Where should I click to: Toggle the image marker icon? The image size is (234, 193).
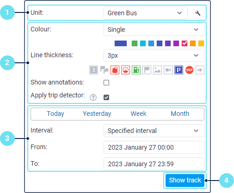(x=157, y=70)
